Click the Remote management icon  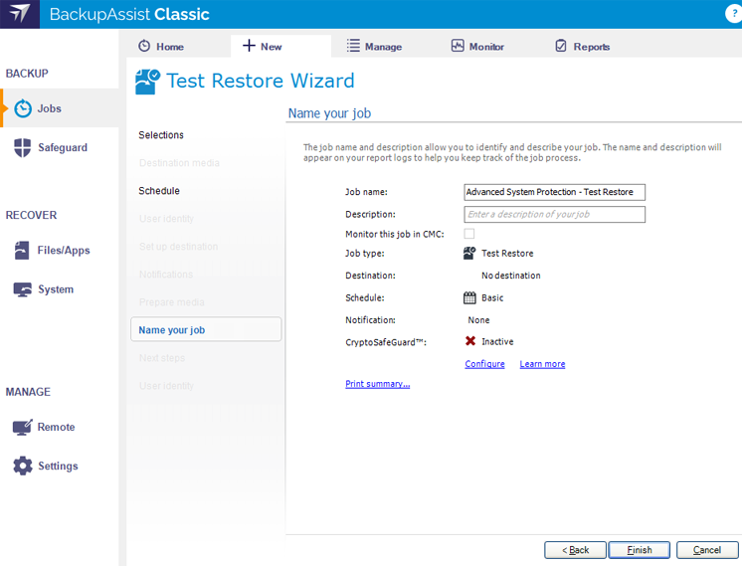22,427
